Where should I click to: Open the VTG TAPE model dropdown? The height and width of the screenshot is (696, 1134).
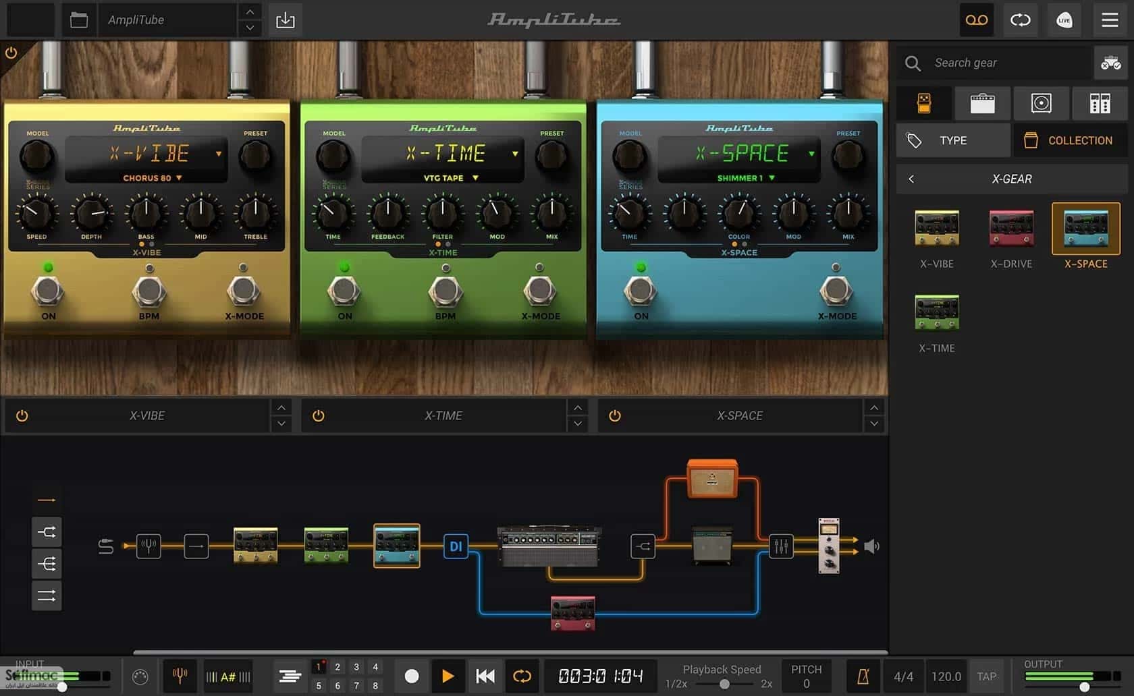(451, 178)
